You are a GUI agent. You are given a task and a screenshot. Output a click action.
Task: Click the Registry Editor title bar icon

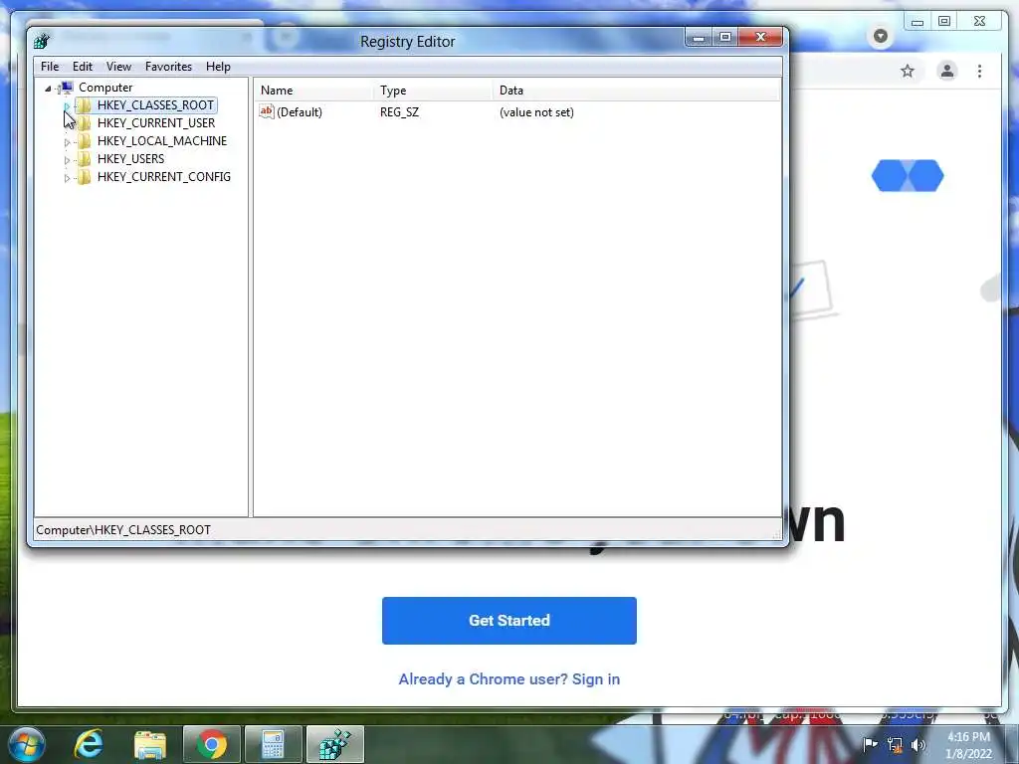tap(42, 41)
